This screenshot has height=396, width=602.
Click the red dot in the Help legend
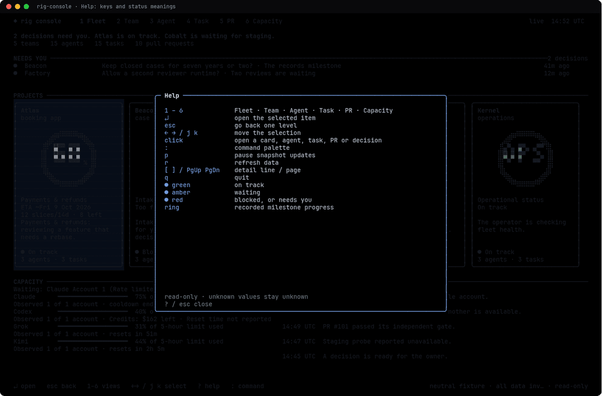[166, 200]
